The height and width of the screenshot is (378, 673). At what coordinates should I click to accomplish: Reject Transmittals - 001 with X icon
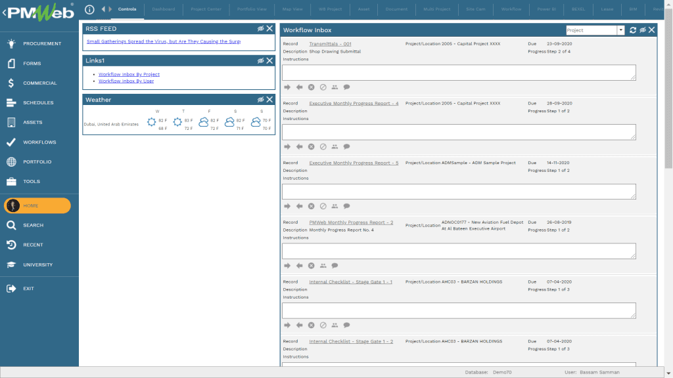pyautogui.click(x=311, y=87)
